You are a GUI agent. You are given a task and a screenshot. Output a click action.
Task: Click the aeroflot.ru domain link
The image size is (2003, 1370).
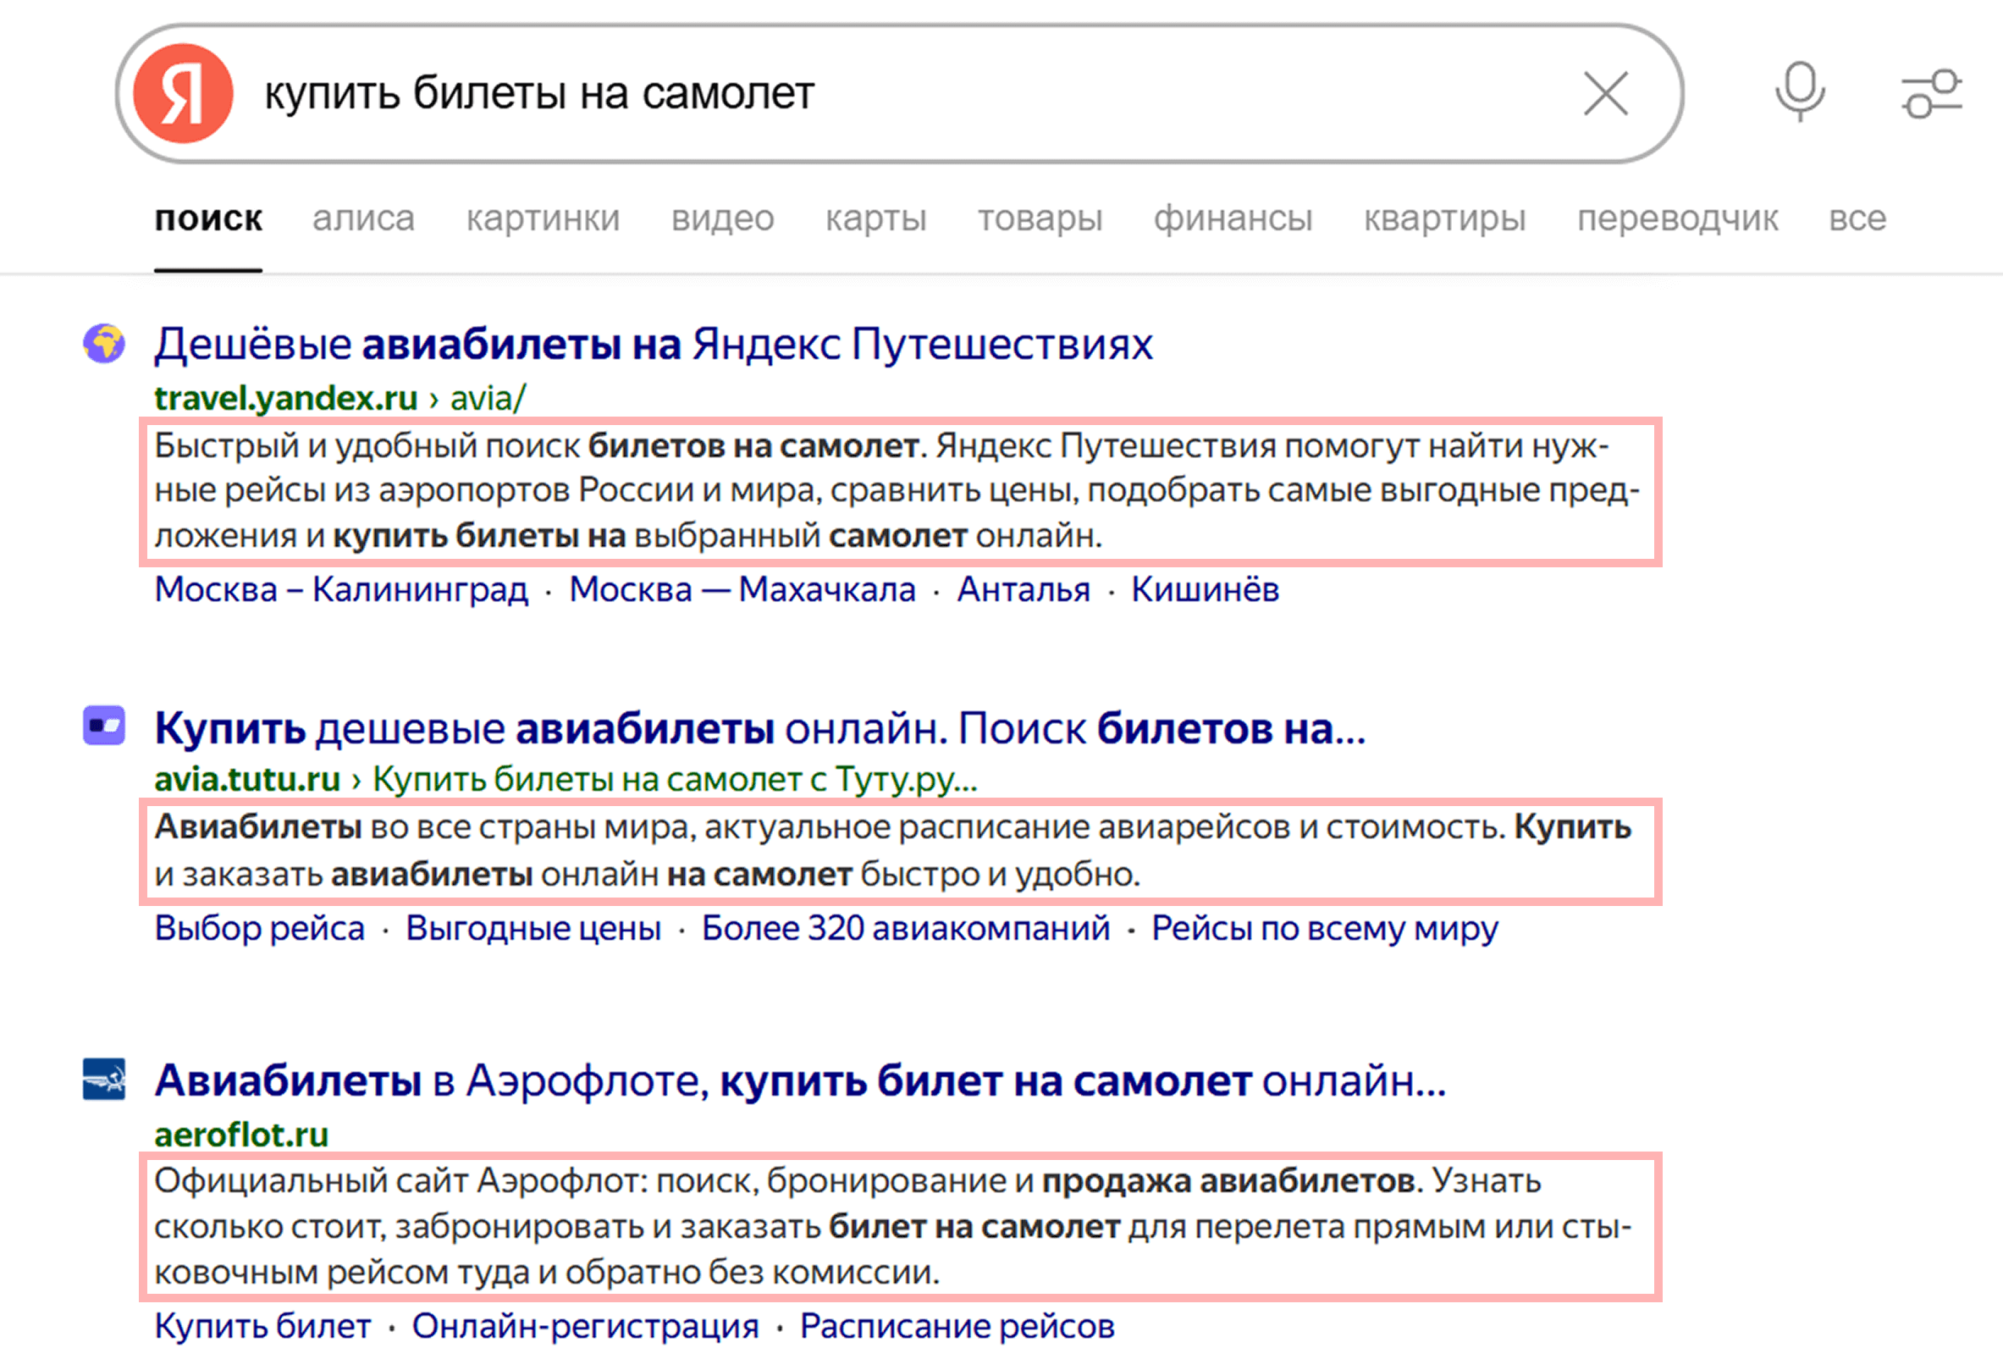click(x=241, y=1135)
